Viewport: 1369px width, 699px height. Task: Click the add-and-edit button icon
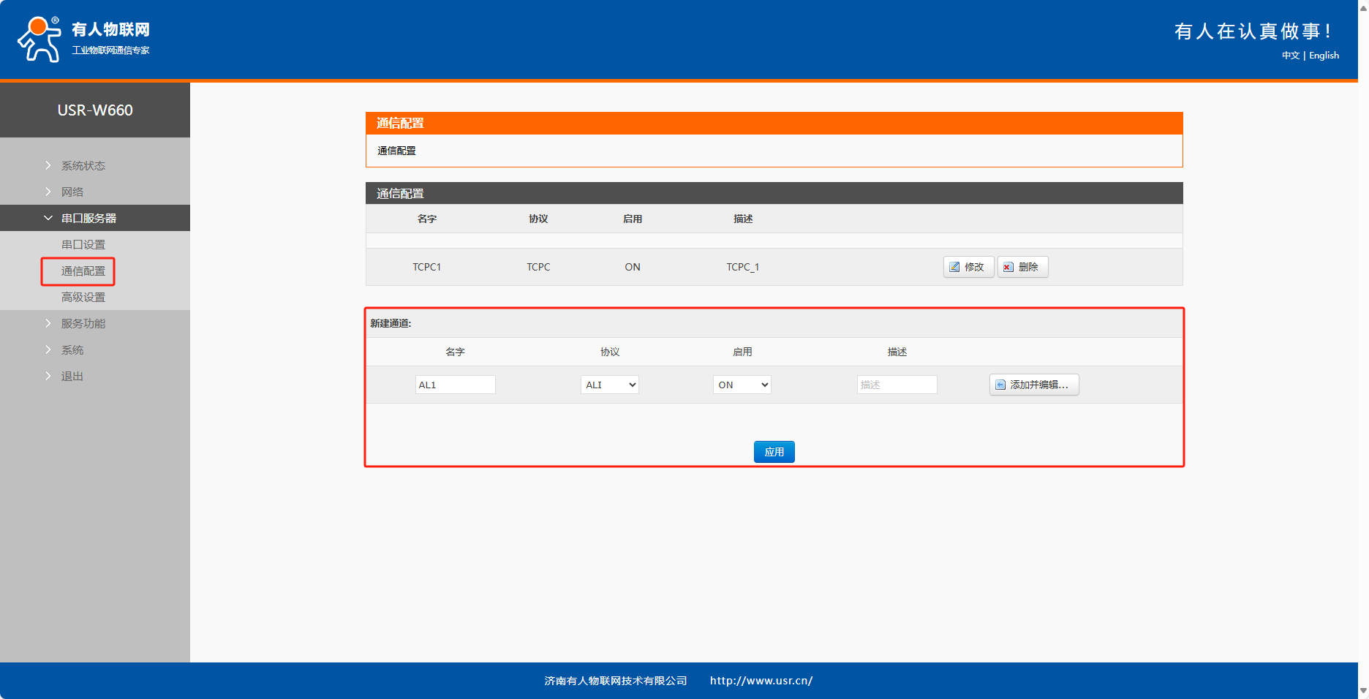1000,385
